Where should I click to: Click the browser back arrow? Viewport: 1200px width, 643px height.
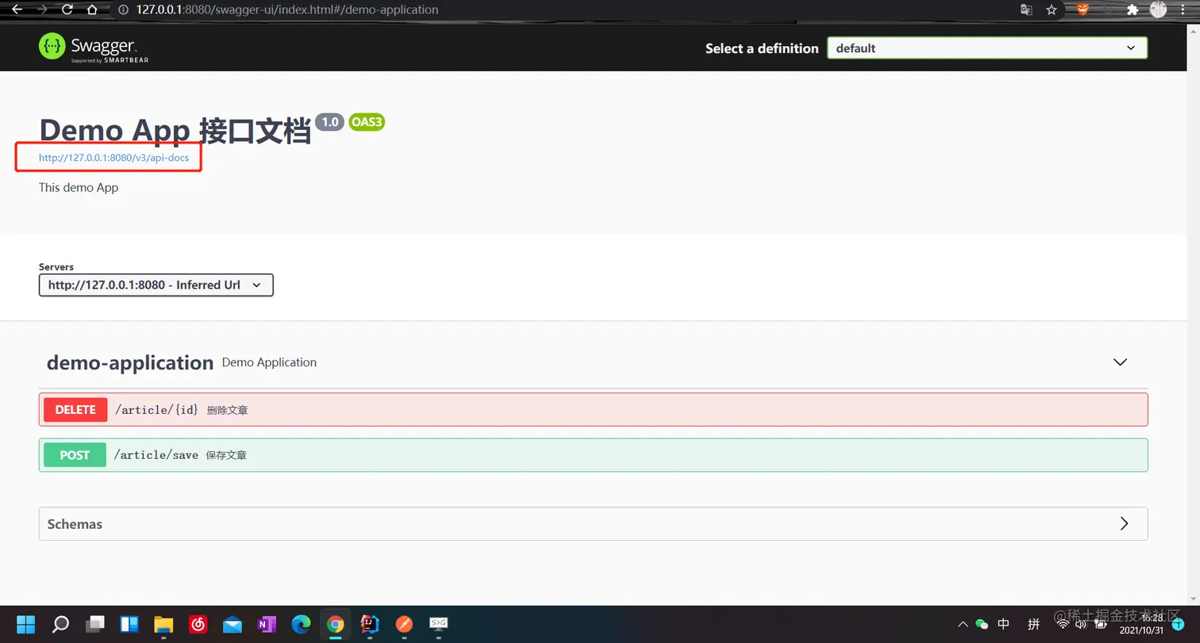pos(17,10)
